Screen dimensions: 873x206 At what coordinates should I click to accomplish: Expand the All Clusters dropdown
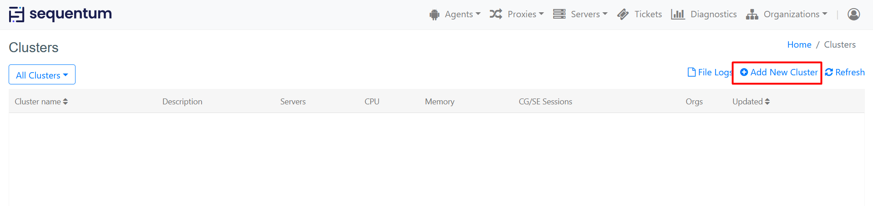tap(42, 75)
